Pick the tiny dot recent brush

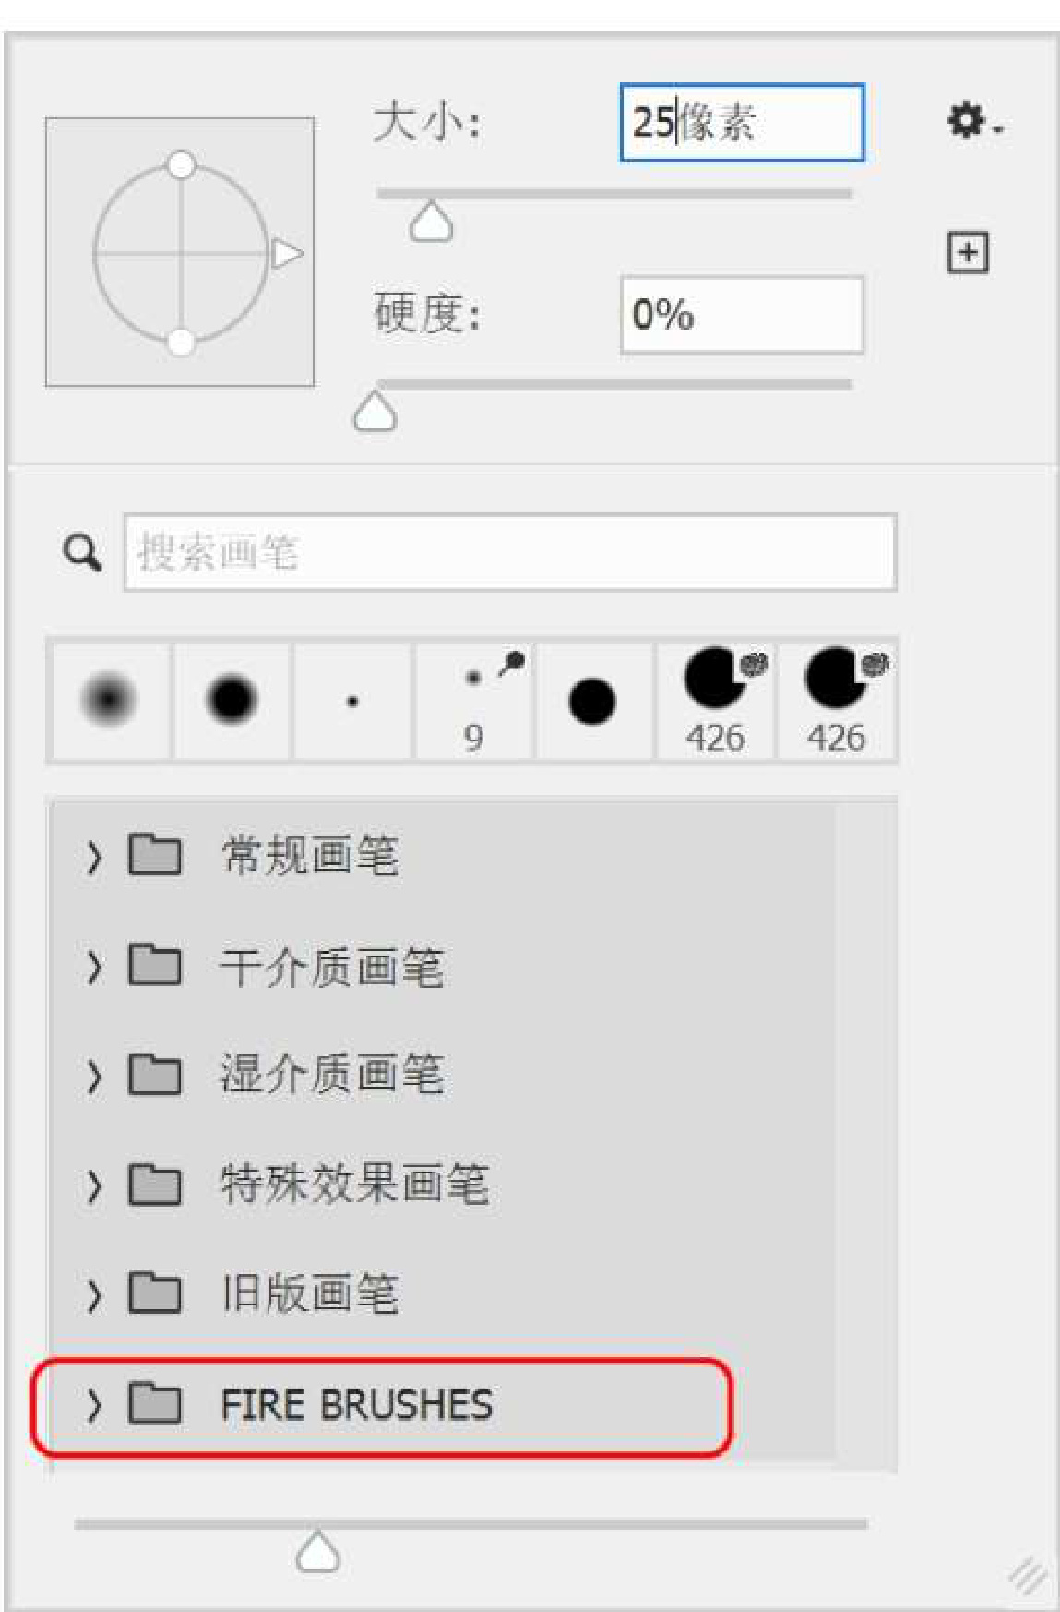[x=351, y=702]
